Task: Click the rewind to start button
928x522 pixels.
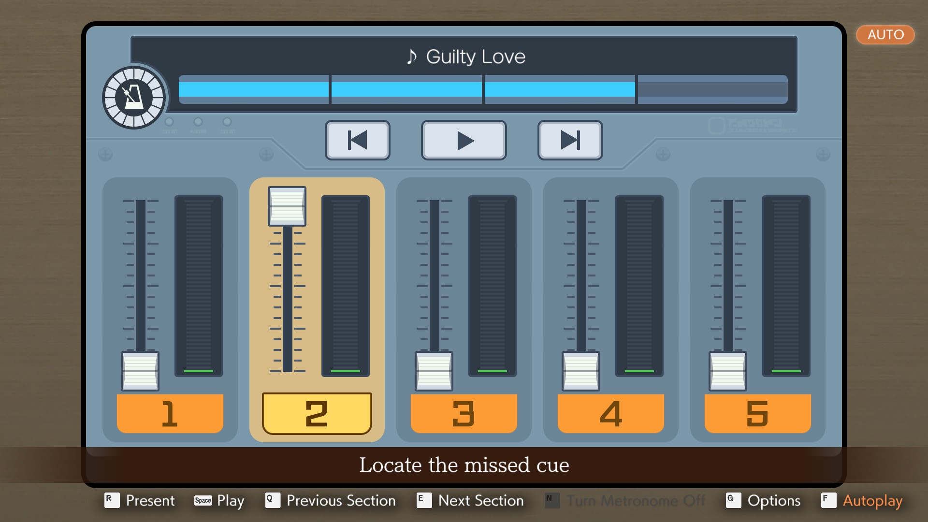Action: (x=358, y=141)
